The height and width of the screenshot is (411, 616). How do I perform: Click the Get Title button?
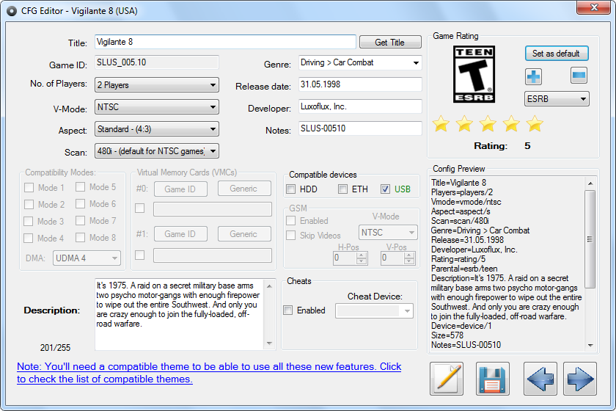point(390,42)
